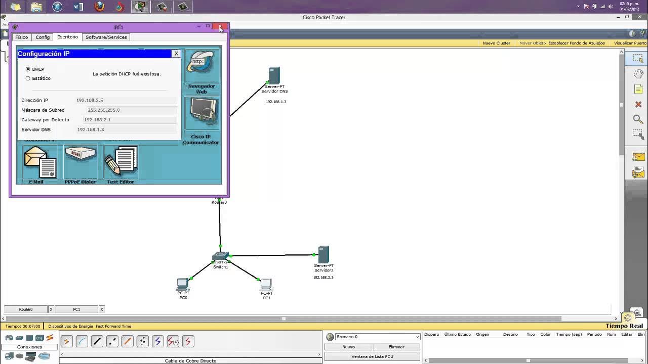Click Nuevo Cluster in the yellow bar
Screen dimensions: 648x364
coord(496,43)
